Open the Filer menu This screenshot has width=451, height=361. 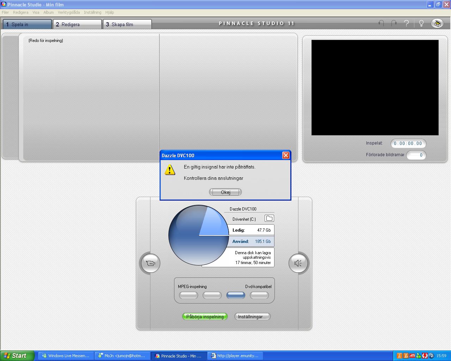coord(5,12)
